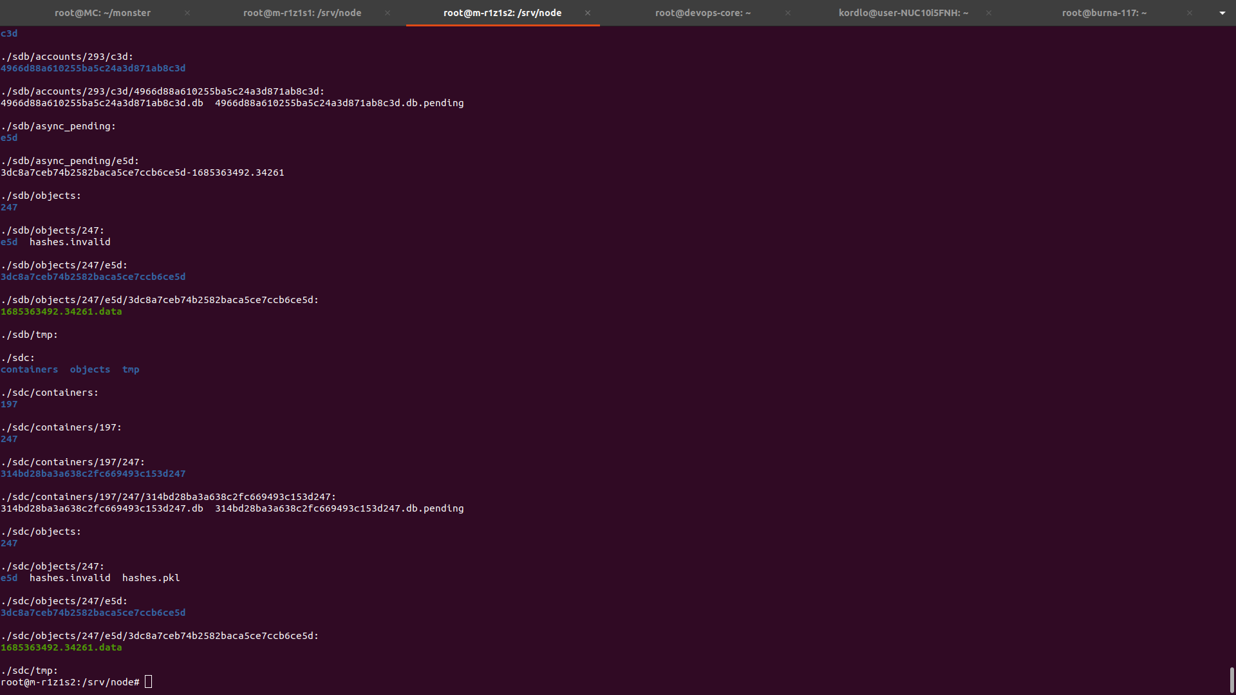Switch to the root@MC: ~/monster tab

pos(102,13)
